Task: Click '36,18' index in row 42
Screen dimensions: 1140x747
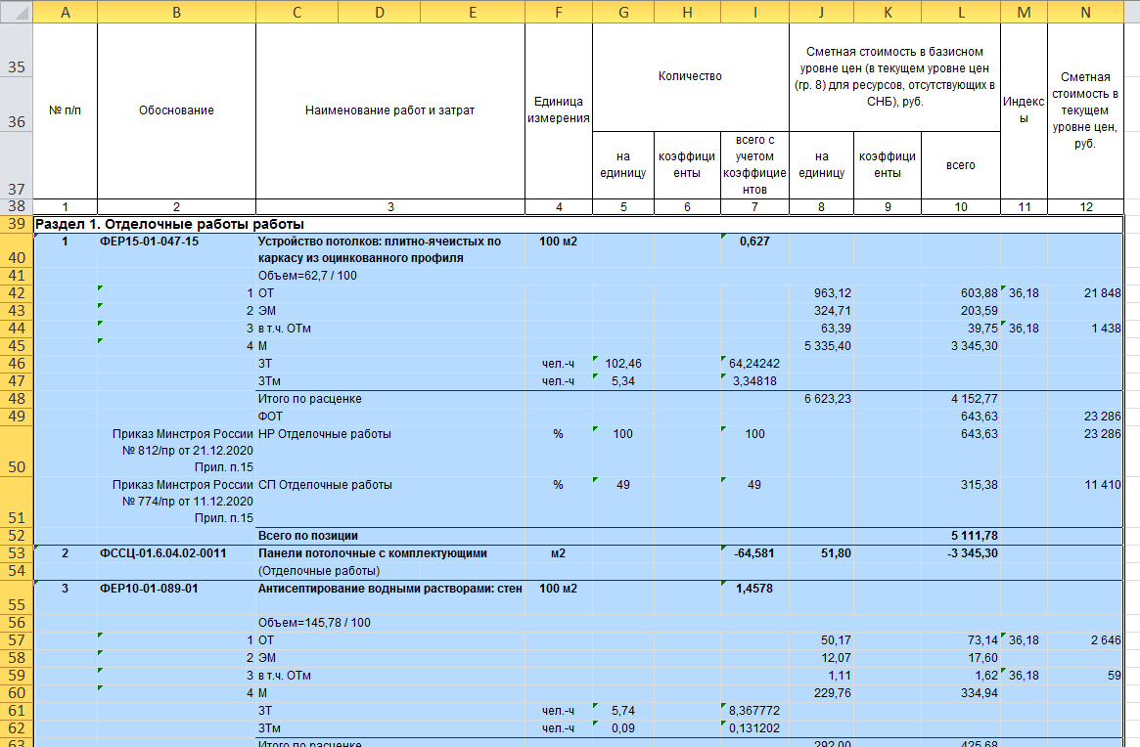Action: 1024,293
